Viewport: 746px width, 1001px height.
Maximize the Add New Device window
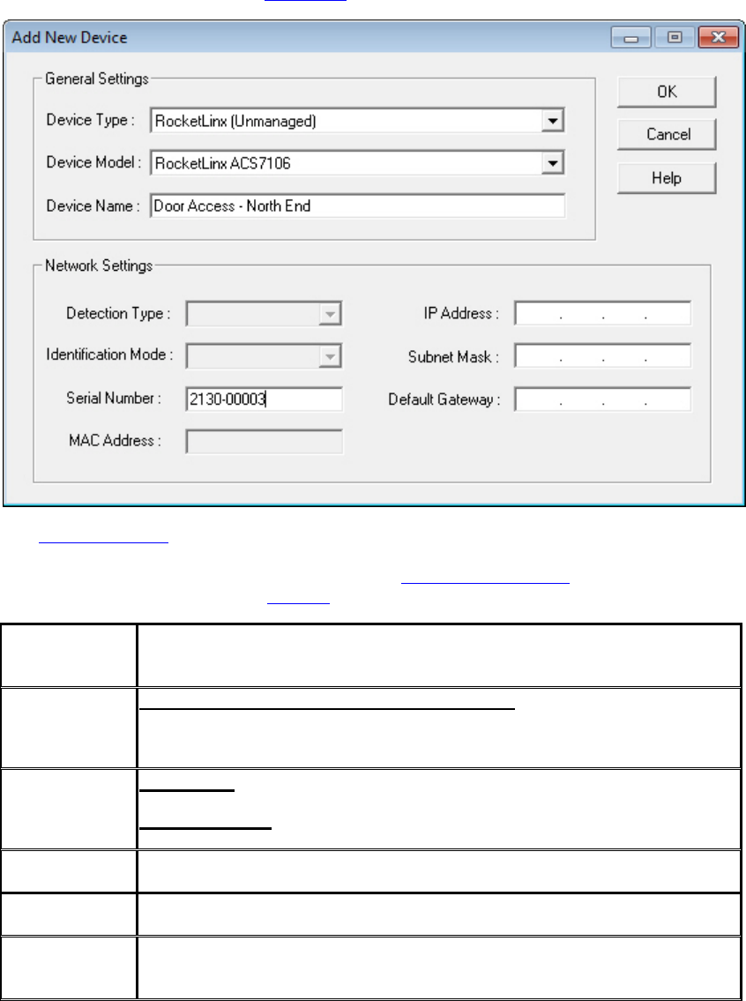(x=675, y=38)
